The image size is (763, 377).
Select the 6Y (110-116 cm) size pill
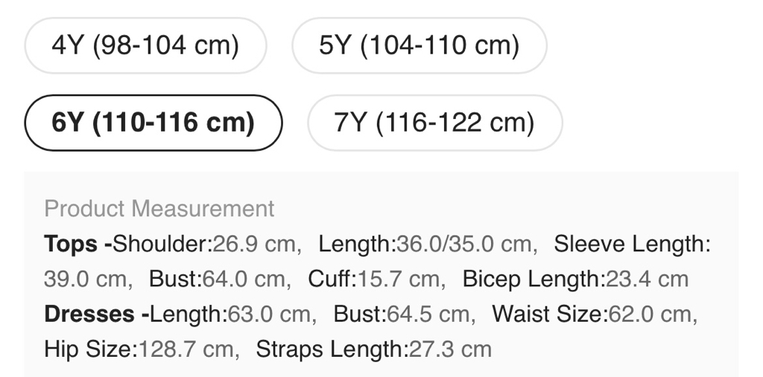click(153, 123)
